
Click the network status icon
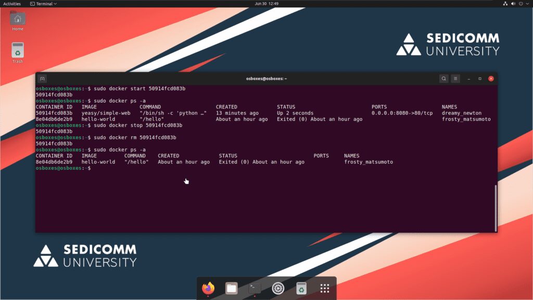tap(505, 4)
